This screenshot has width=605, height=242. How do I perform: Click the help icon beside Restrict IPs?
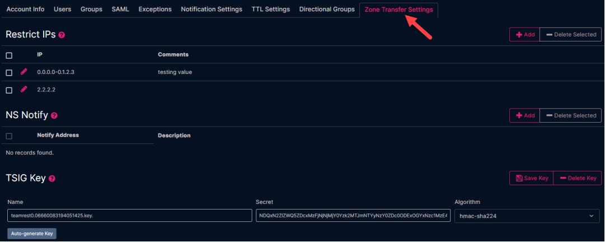point(62,35)
